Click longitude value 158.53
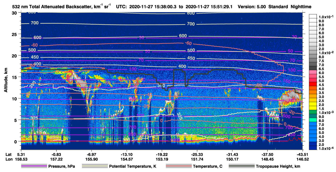The width and height of the screenshot is (336, 172). tap(21, 159)
